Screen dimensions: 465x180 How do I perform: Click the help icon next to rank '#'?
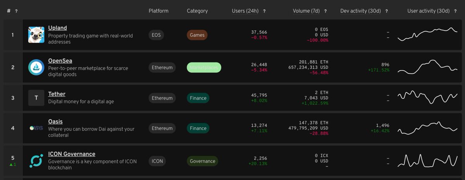tap(16, 11)
